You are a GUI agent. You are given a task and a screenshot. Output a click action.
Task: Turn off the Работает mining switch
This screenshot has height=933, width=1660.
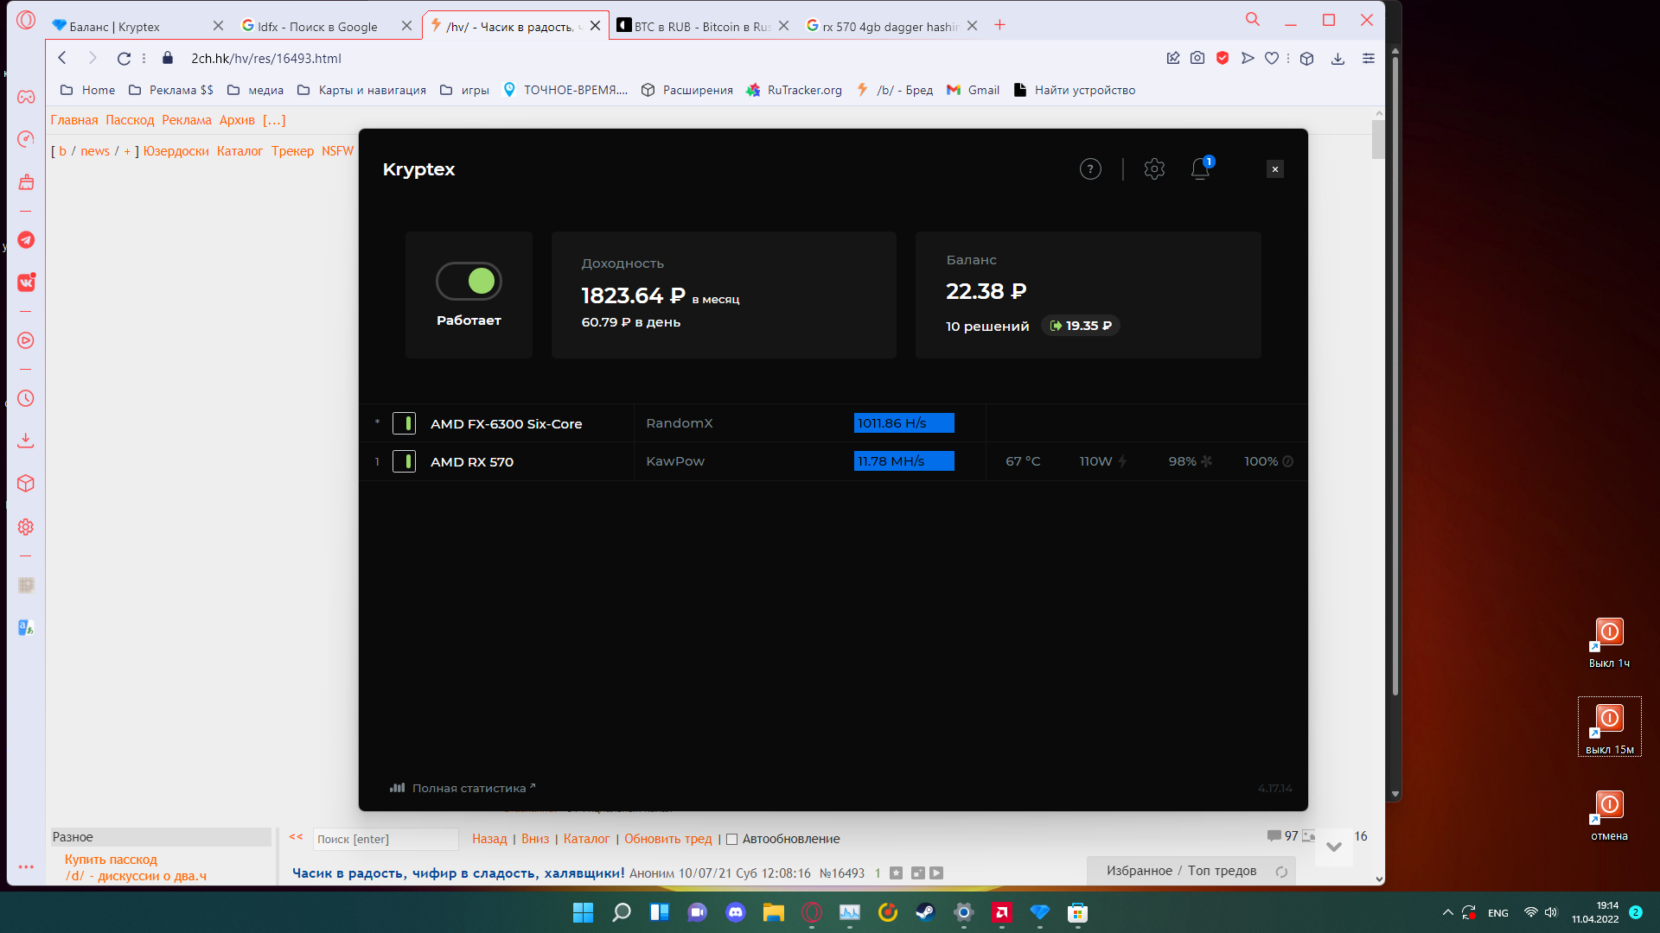(469, 281)
